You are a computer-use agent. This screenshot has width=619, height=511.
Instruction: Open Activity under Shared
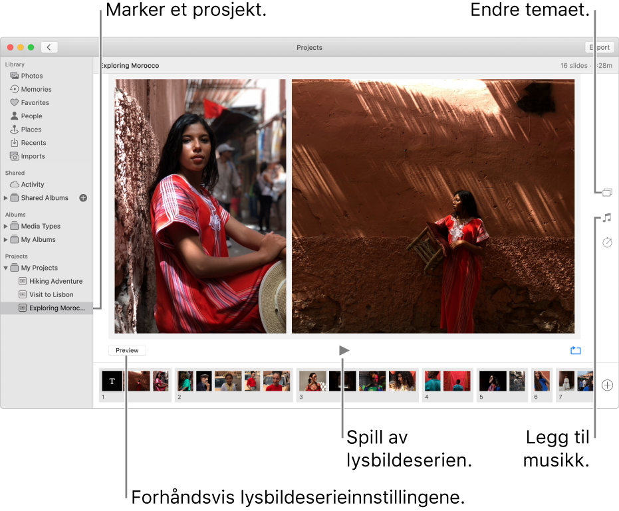point(33,184)
